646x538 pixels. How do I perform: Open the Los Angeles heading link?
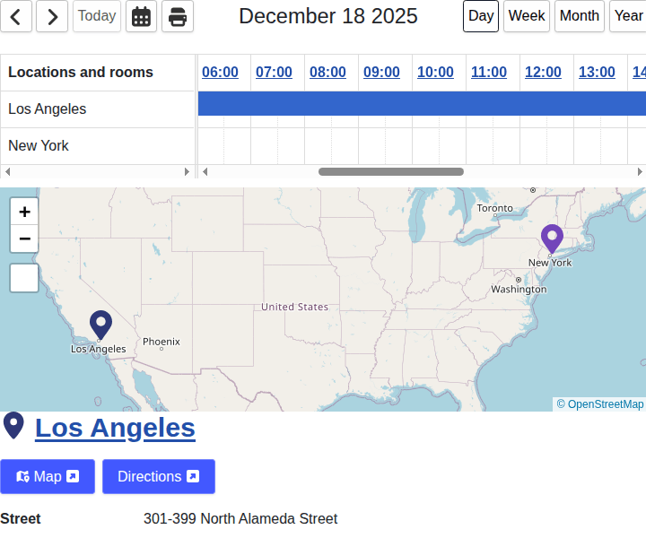115,428
